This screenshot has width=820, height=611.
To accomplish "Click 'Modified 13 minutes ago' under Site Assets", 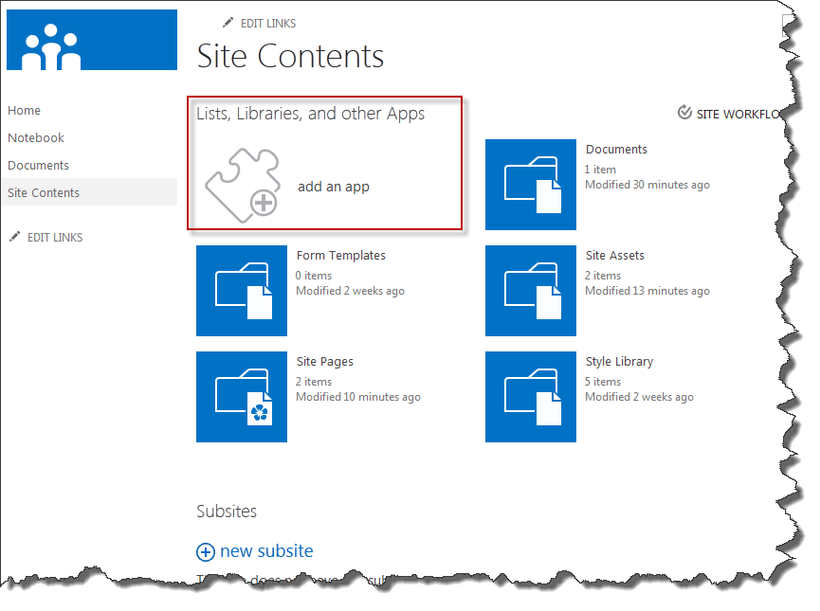I will pyautogui.click(x=647, y=291).
